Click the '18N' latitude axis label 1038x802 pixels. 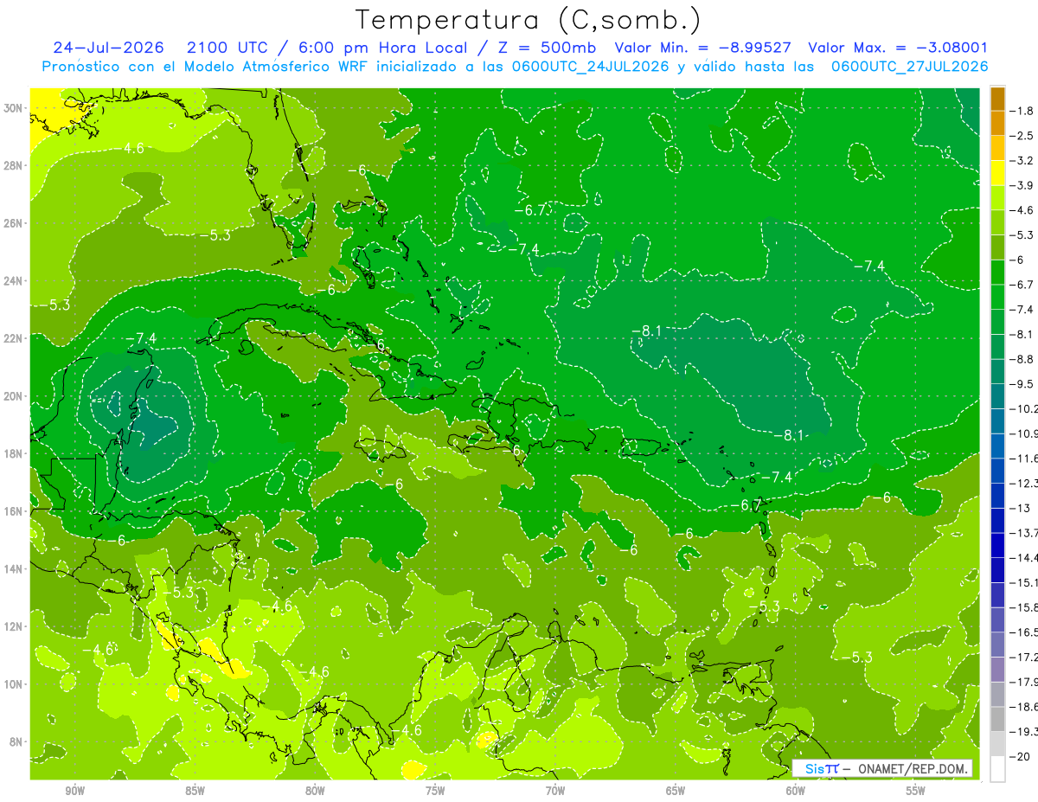(15, 453)
